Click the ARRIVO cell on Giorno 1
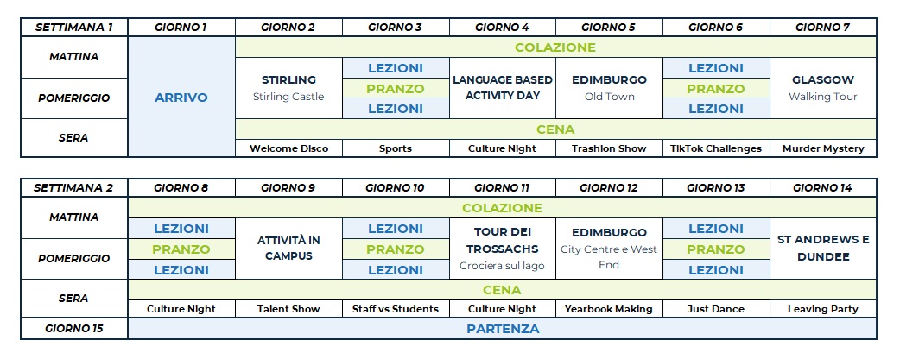Screen dimensions: 900x359 click(x=181, y=98)
